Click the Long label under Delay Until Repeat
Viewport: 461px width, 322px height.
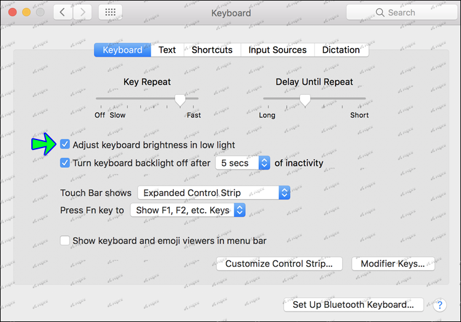(x=267, y=115)
